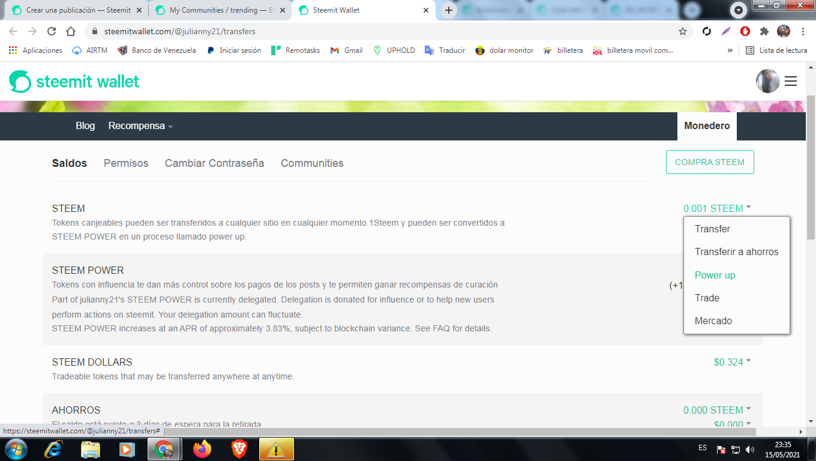Click the Chrome icon in the taskbar
Viewport: 816px width, 461px height.
tap(164, 449)
